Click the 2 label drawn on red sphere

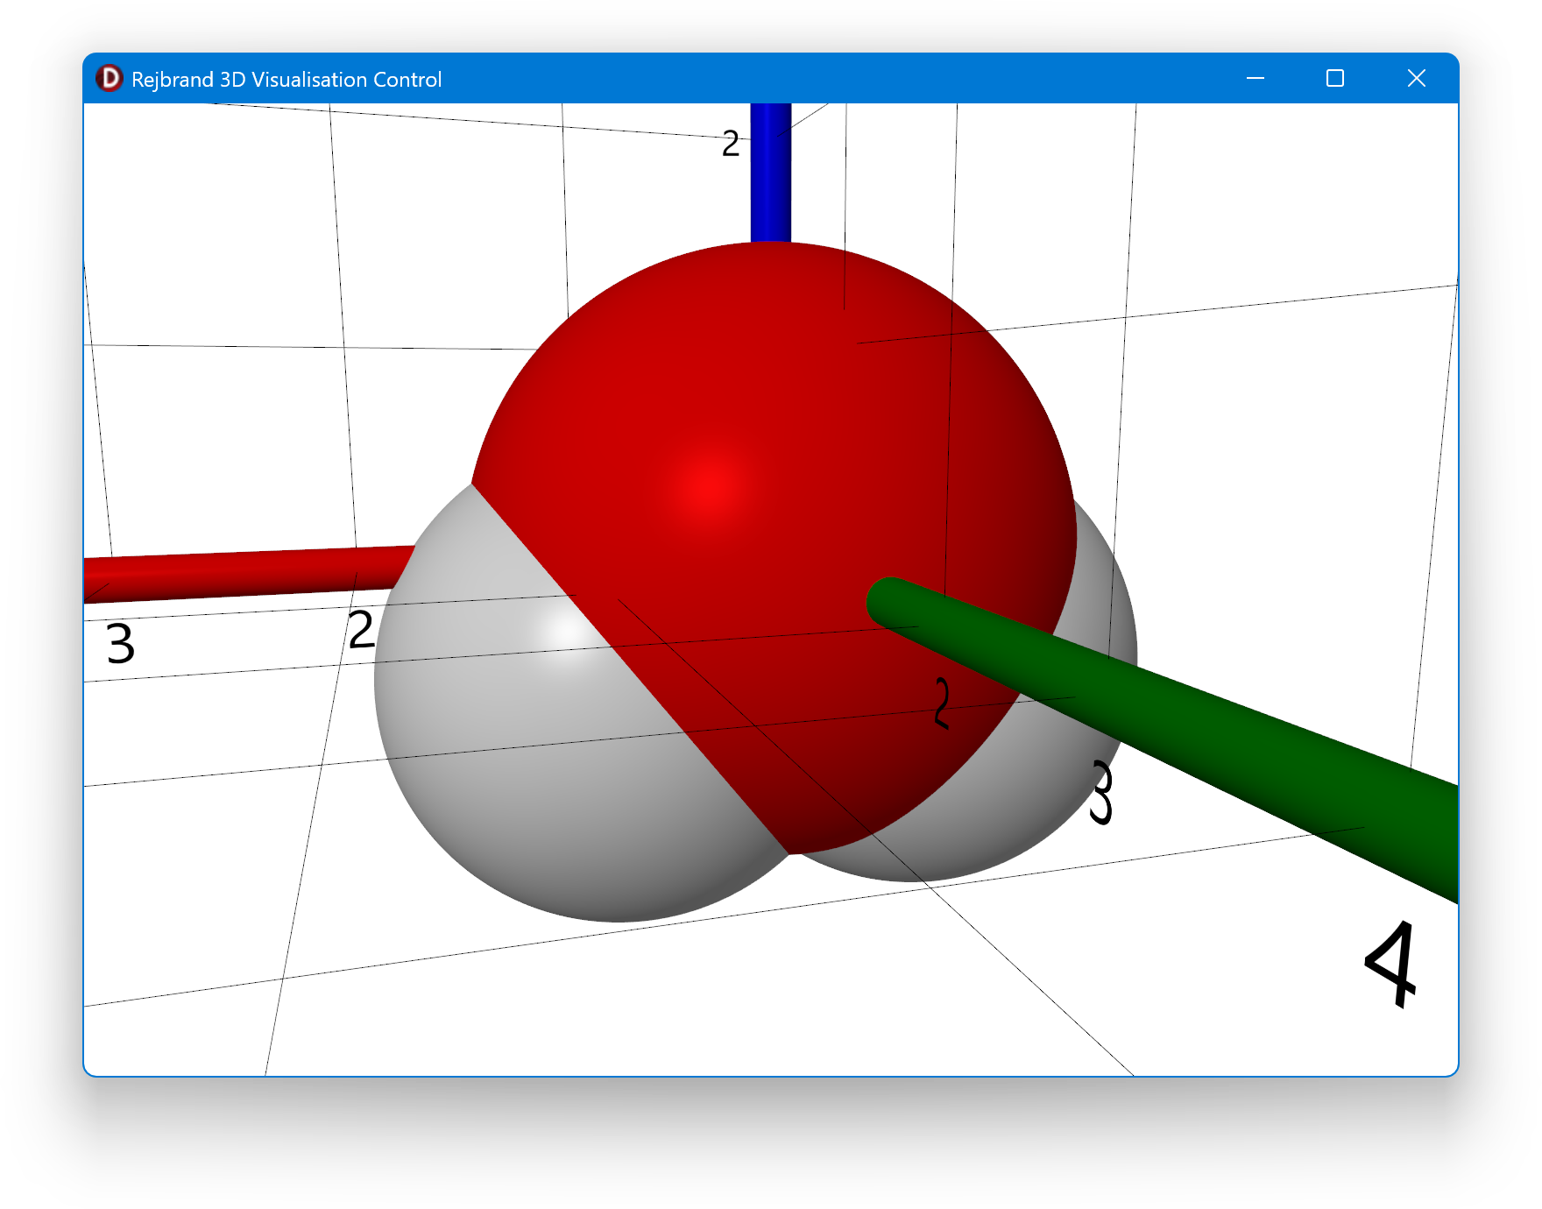pyautogui.click(x=942, y=703)
